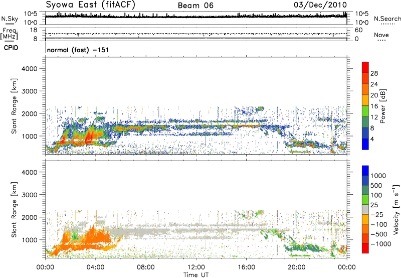
Task: Click the gray -25 to 25 velocity swatch
Action: tap(365, 209)
